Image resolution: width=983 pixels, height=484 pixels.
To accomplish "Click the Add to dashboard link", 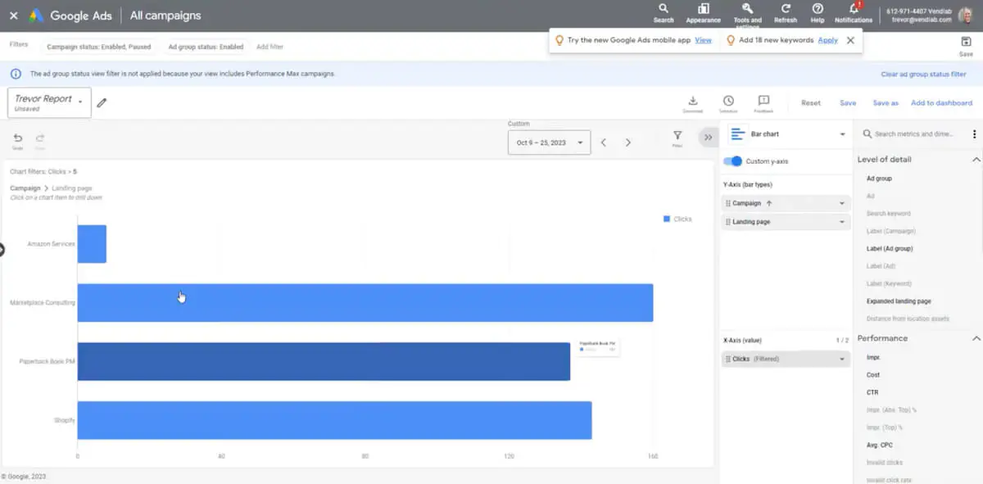I will tap(941, 103).
